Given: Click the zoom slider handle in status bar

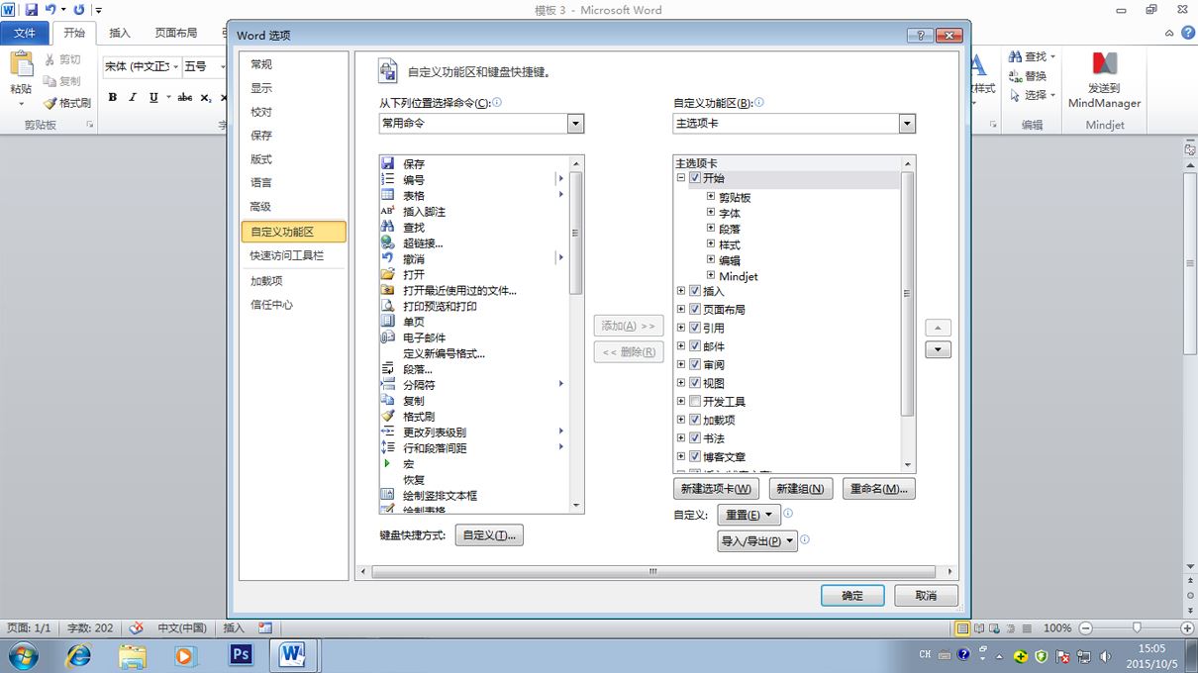Looking at the screenshot, I should 1137,627.
